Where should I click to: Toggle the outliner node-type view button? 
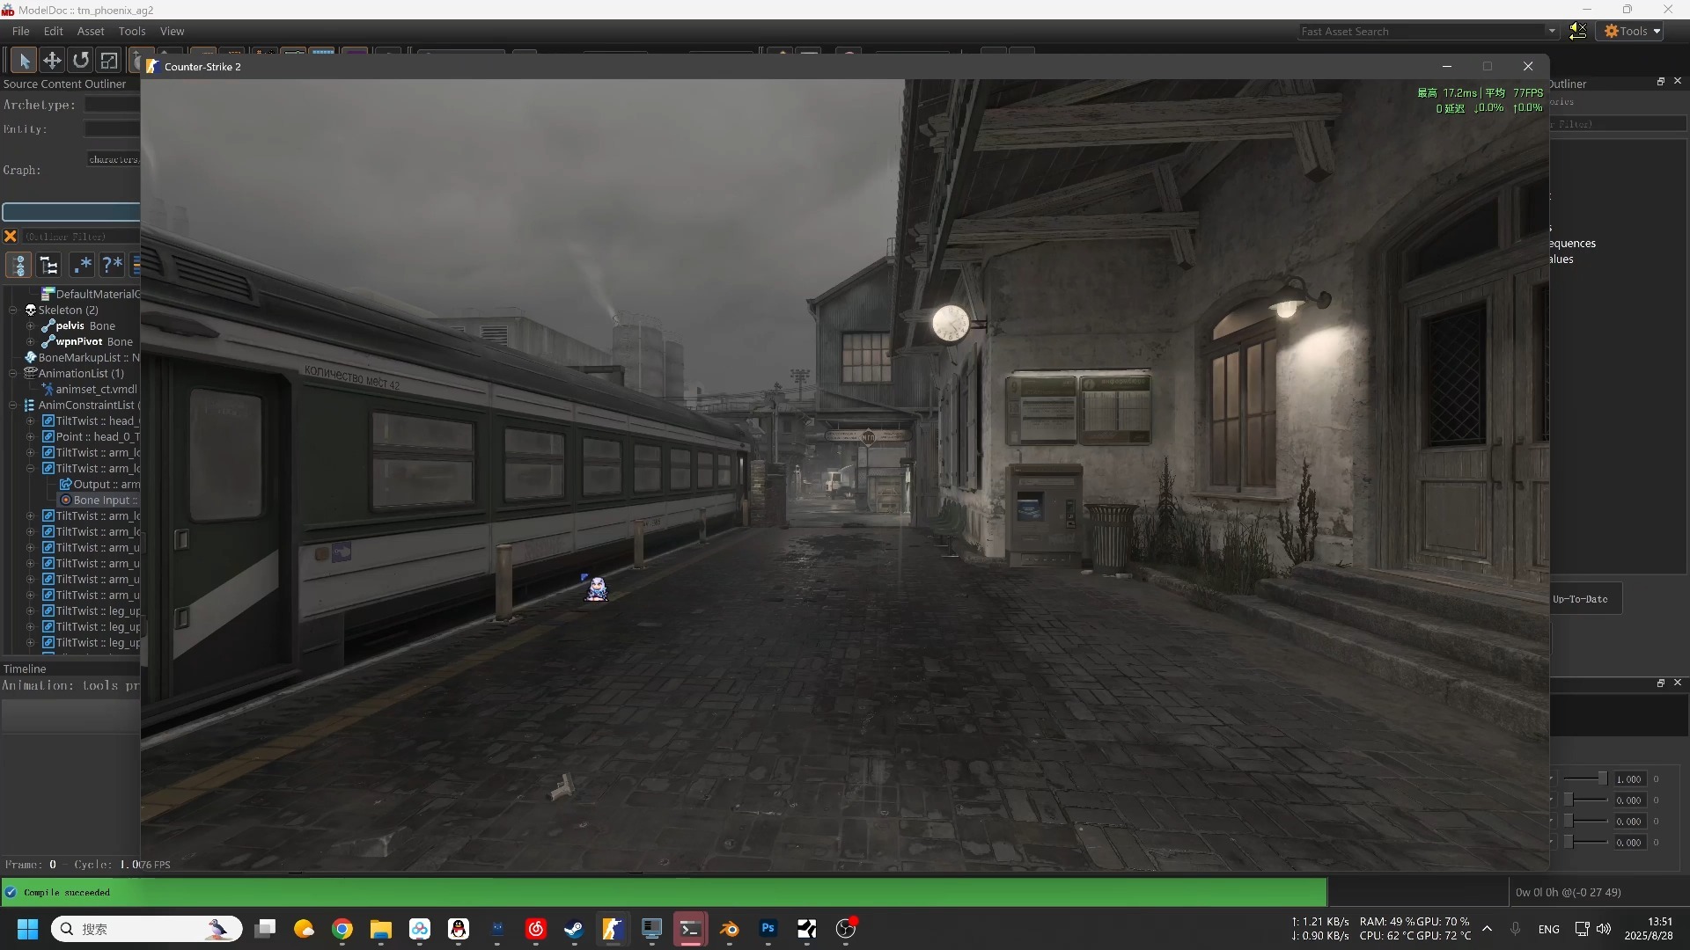coord(19,265)
